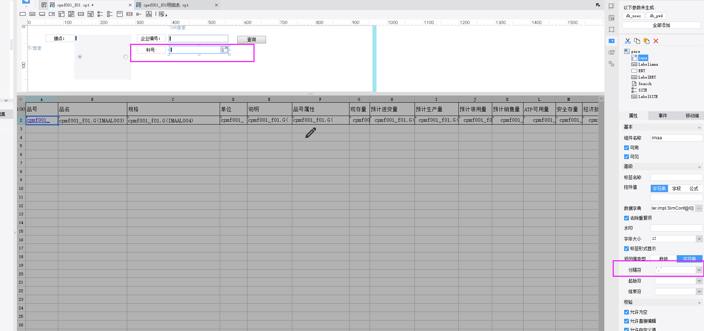Image resolution: width=704 pixels, height=331 pixels.
Task: Open the predefined widgets edit menu
Action: pyautogui.click(x=163, y=14)
